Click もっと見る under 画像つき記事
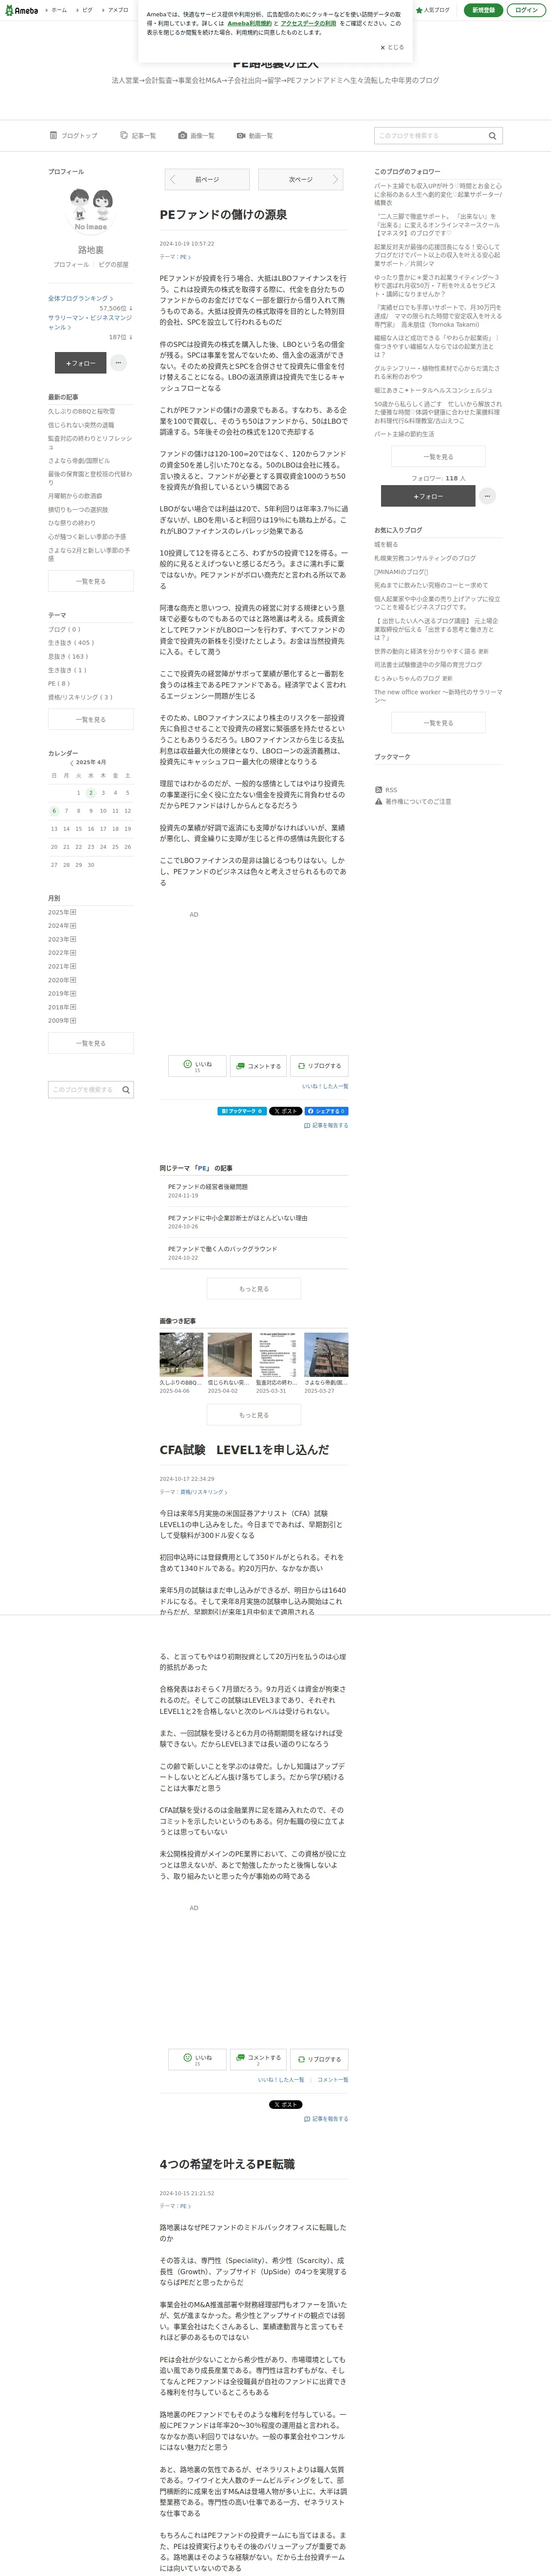The image size is (551, 2576). tap(254, 1415)
